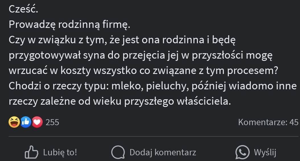This screenshot has height=161, width=300.
Task: Select the Wyślij share label
Action: (x=265, y=152)
